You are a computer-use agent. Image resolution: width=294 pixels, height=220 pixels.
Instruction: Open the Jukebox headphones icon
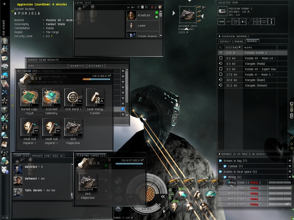tap(5, 153)
